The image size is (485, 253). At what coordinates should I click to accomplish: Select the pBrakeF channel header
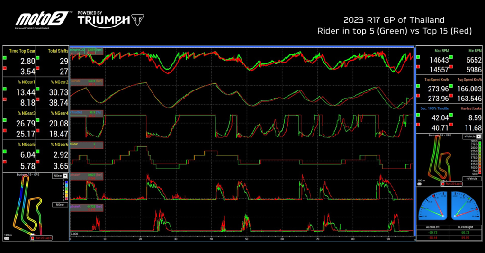point(87,176)
